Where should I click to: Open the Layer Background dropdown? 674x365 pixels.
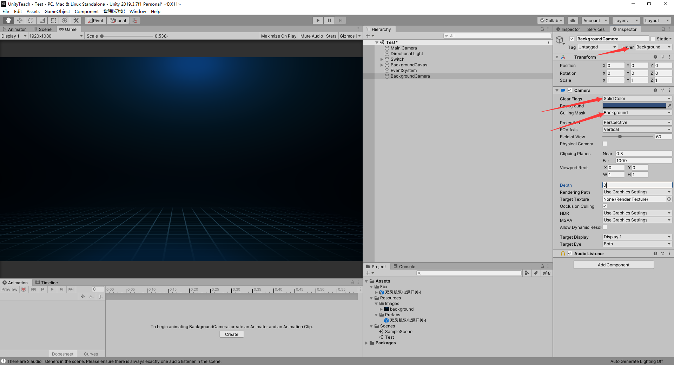654,47
